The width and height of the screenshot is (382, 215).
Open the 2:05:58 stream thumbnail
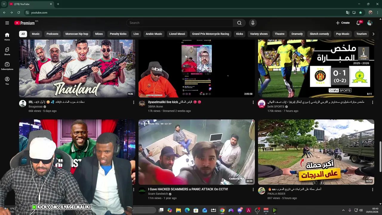[x=197, y=68]
